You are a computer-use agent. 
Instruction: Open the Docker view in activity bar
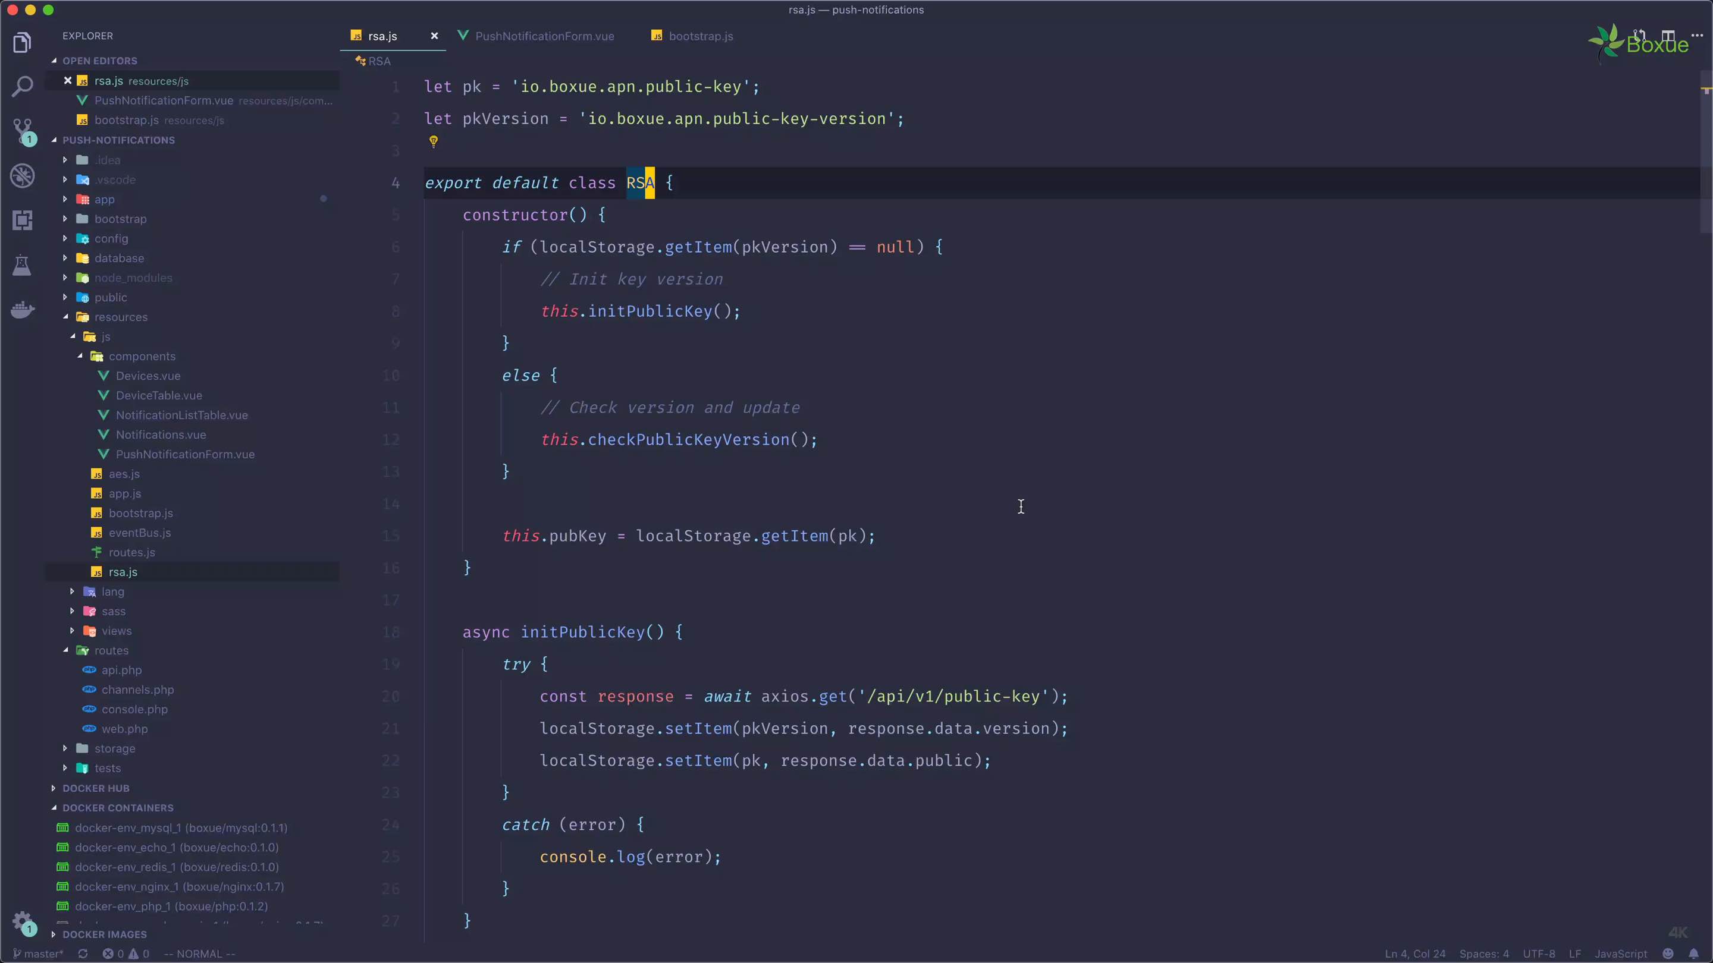[x=22, y=310]
